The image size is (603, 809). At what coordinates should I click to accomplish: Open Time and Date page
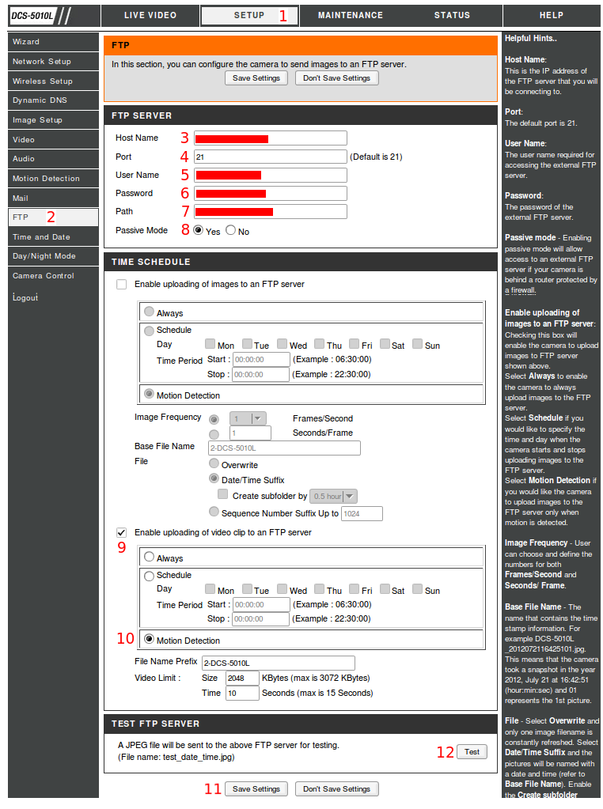pyautogui.click(x=53, y=236)
